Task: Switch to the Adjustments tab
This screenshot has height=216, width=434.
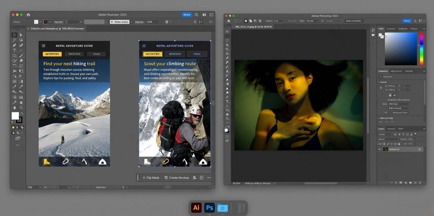Action: pos(396,71)
